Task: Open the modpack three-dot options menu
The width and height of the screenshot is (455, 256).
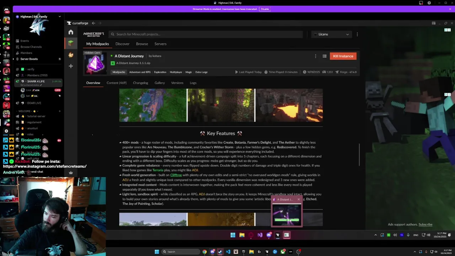Action: [315, 56]
